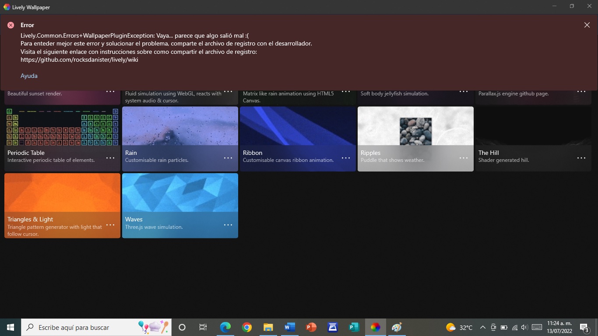Open options menu for the Ripples wallpaper
The image size is (598, 336).
pyautogui.click(x=463, y=158)
